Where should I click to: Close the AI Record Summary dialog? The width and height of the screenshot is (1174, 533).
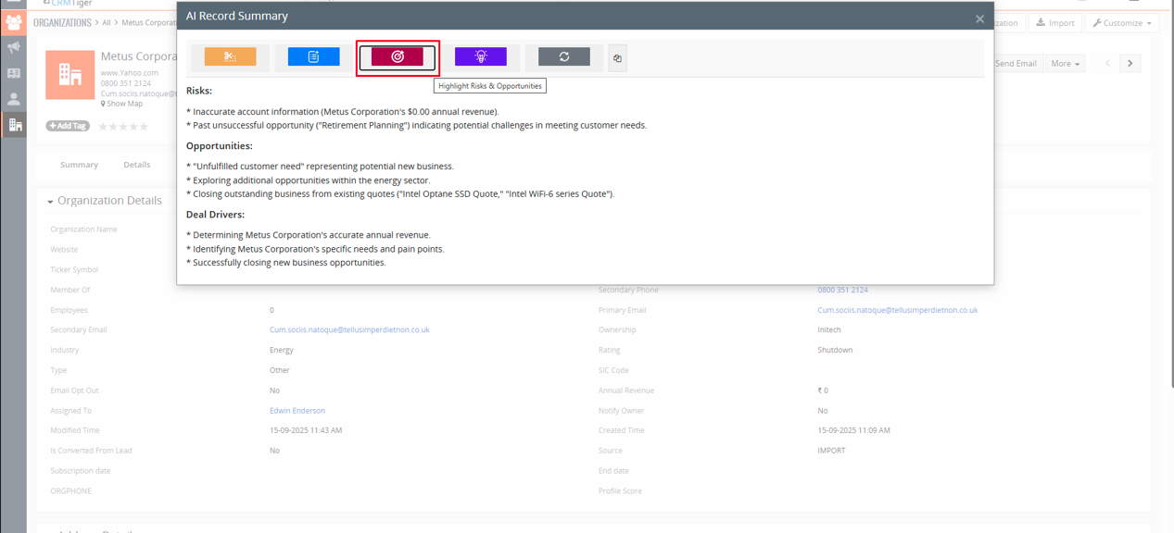click(979, 19)
